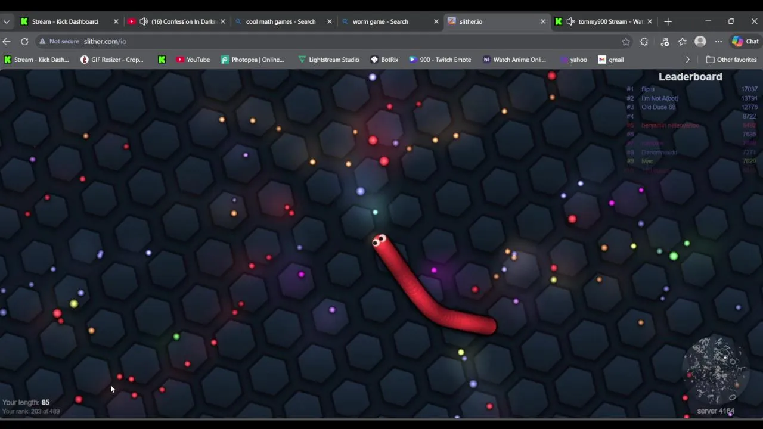The width and height of the screenshot is (763, 429).
Task: Open the YouTube bookmark
Action: coord(193,60)
